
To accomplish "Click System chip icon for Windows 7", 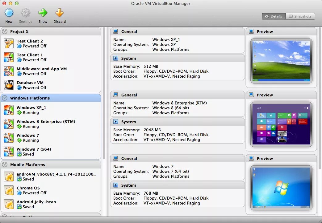I will point(115,185).
